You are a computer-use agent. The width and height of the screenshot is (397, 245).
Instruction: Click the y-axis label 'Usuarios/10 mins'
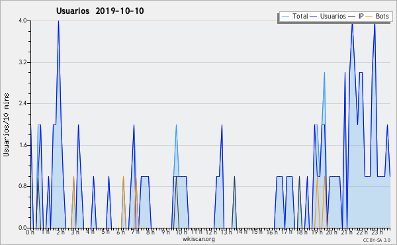(x=6, y=124)
